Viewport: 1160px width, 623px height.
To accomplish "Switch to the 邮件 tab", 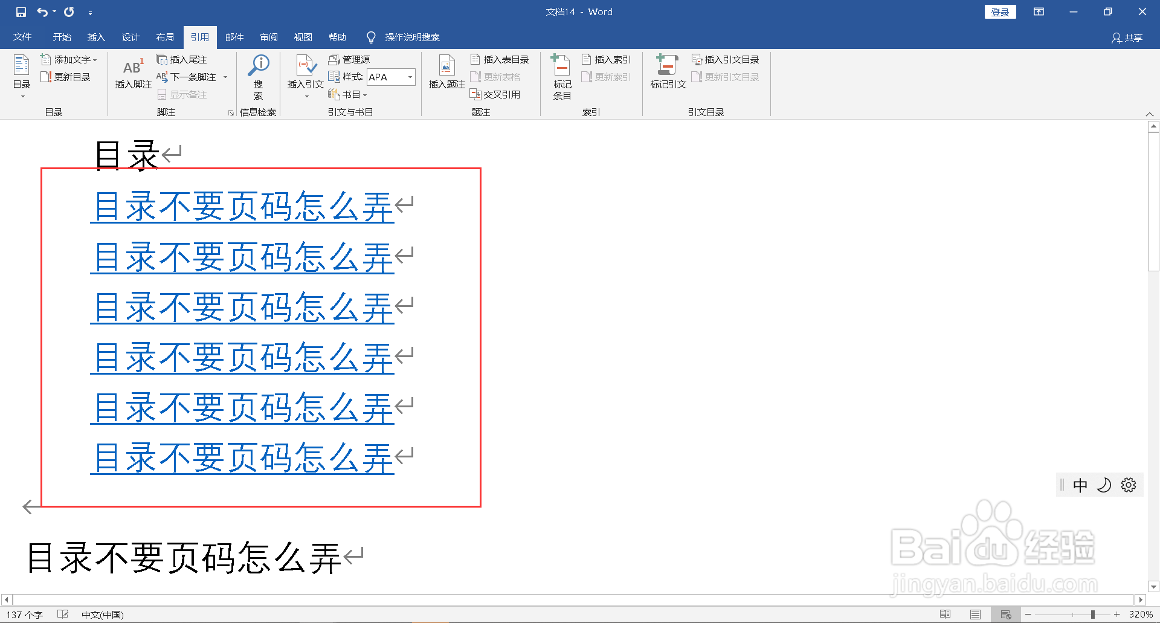I will [234, 37].
